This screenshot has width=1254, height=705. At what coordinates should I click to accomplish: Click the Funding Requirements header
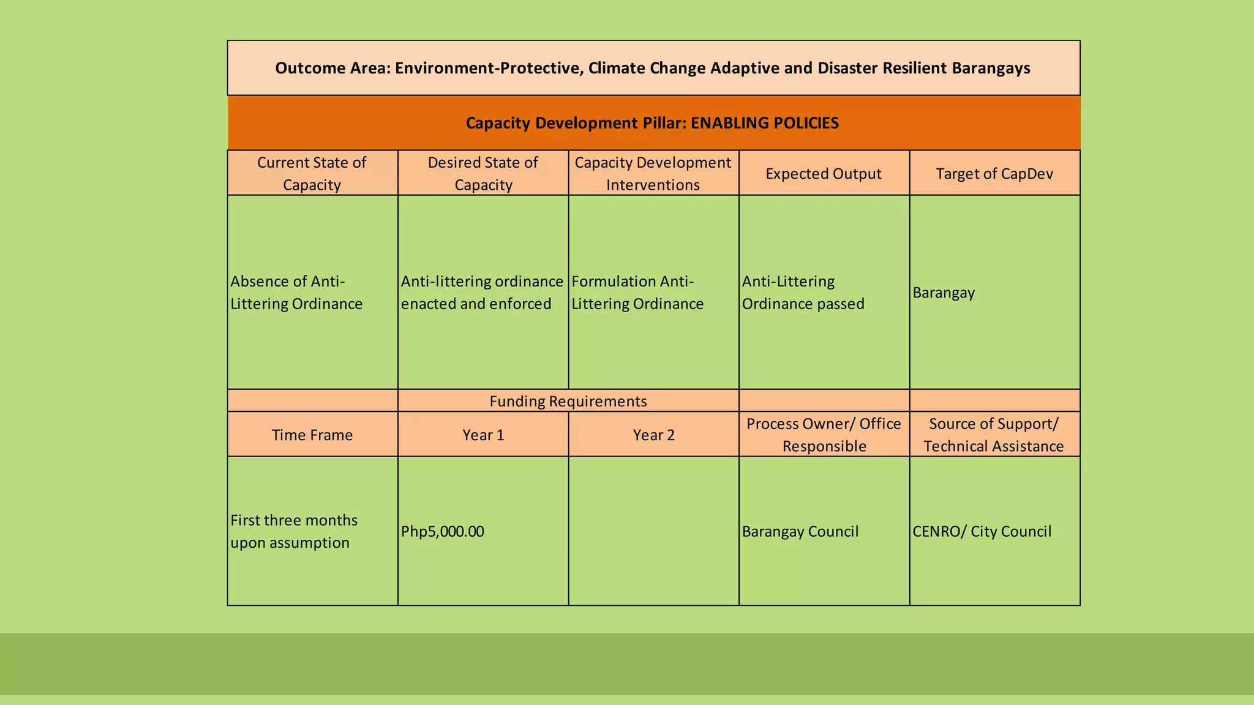point(568,401)
